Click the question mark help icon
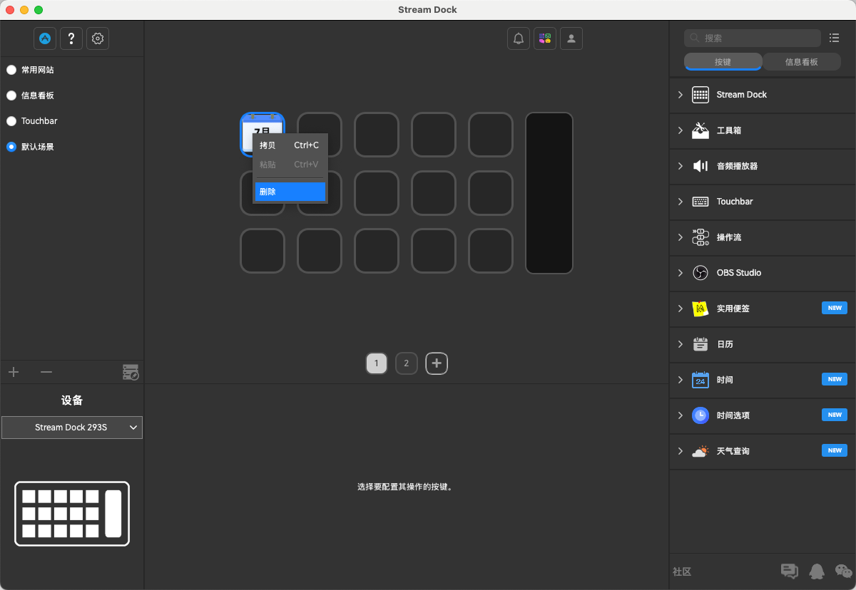The image size is (856, 590). click(71, 38)
